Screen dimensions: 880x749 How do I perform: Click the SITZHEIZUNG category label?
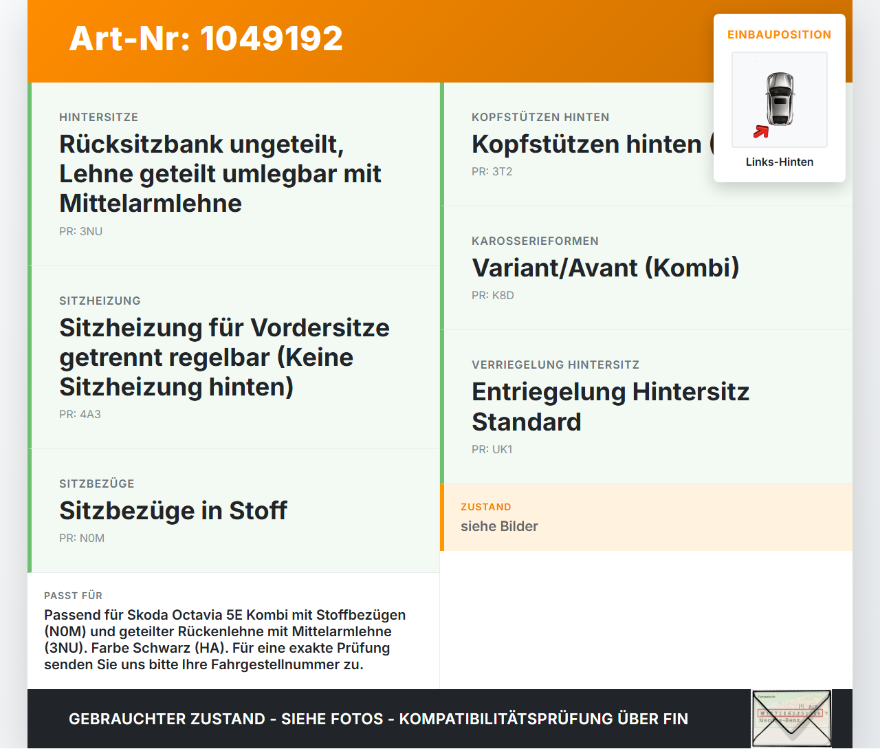point(100,301)
